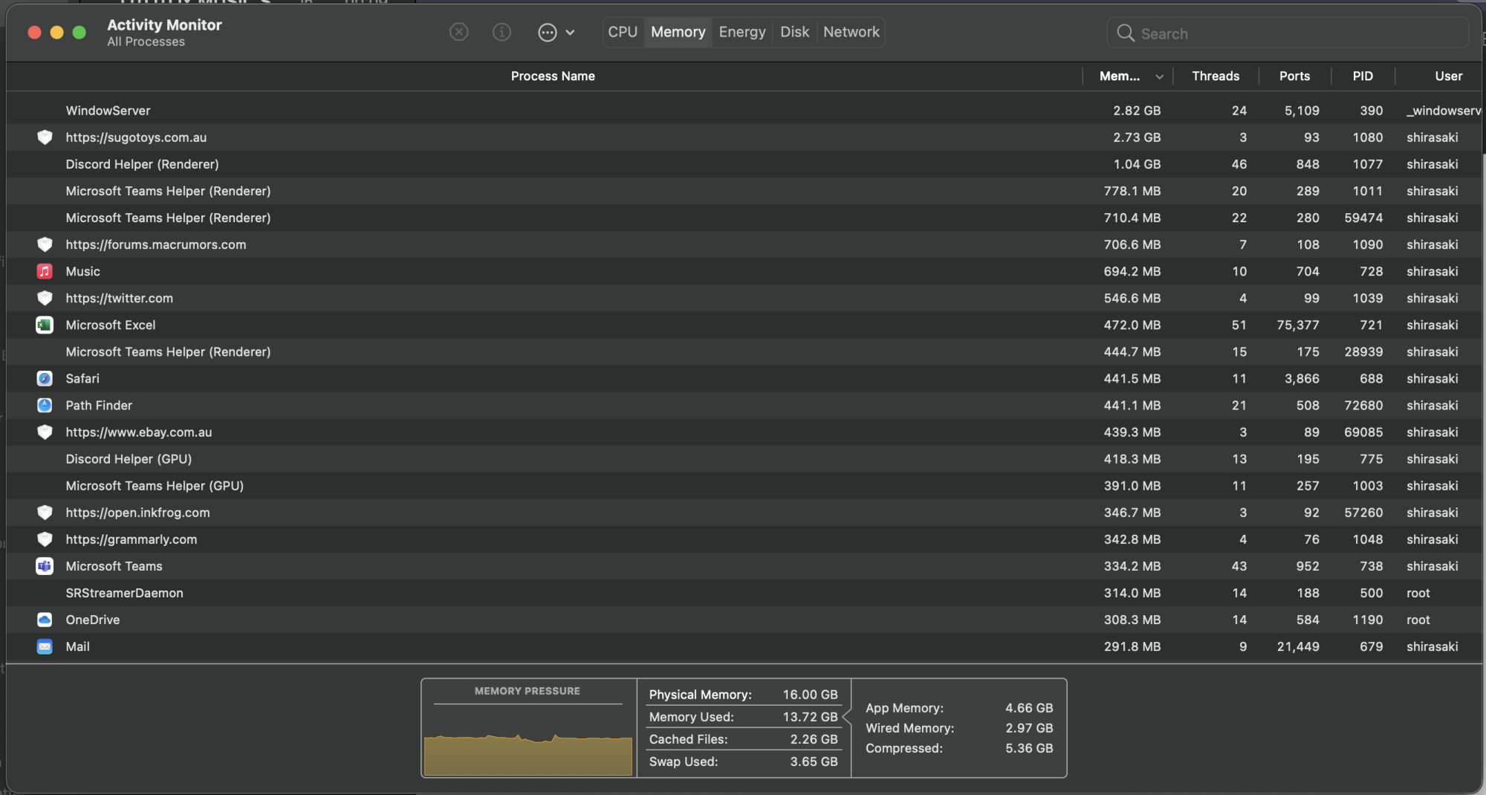The height and width of the screenshot is (795, 1486).
Task: Switch to the Disk tab
Action: (x=794, y=32)
